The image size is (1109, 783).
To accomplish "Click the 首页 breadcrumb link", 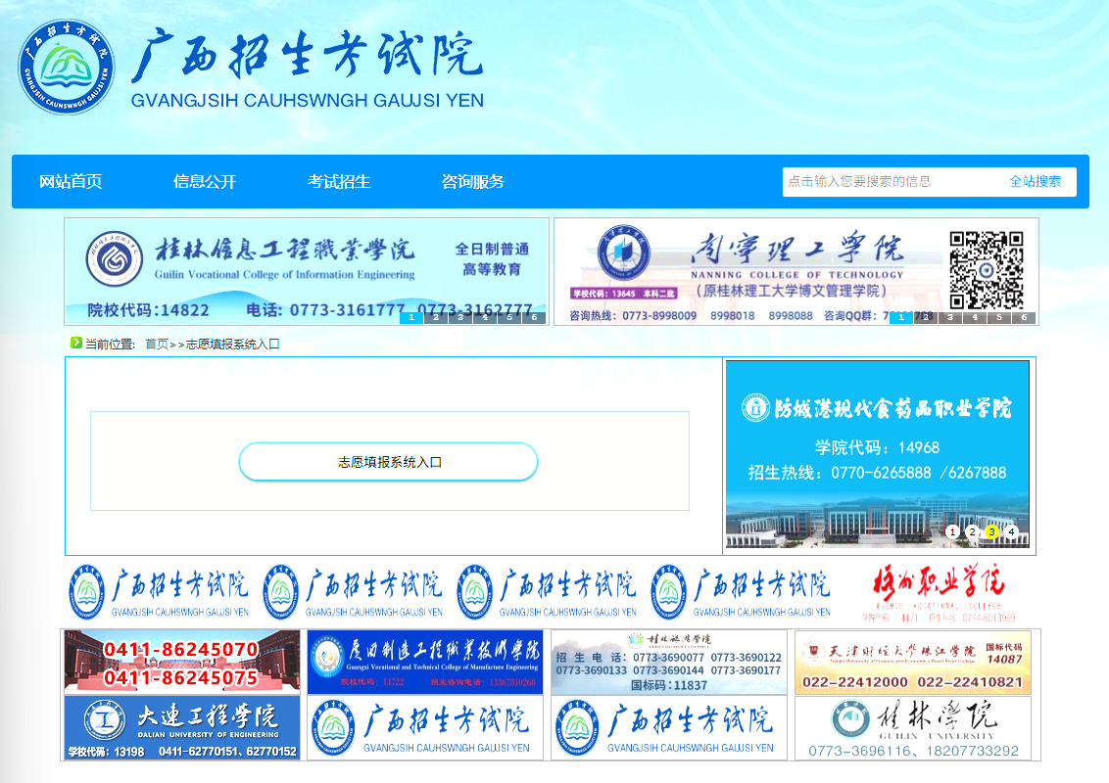I will point(157,345).
